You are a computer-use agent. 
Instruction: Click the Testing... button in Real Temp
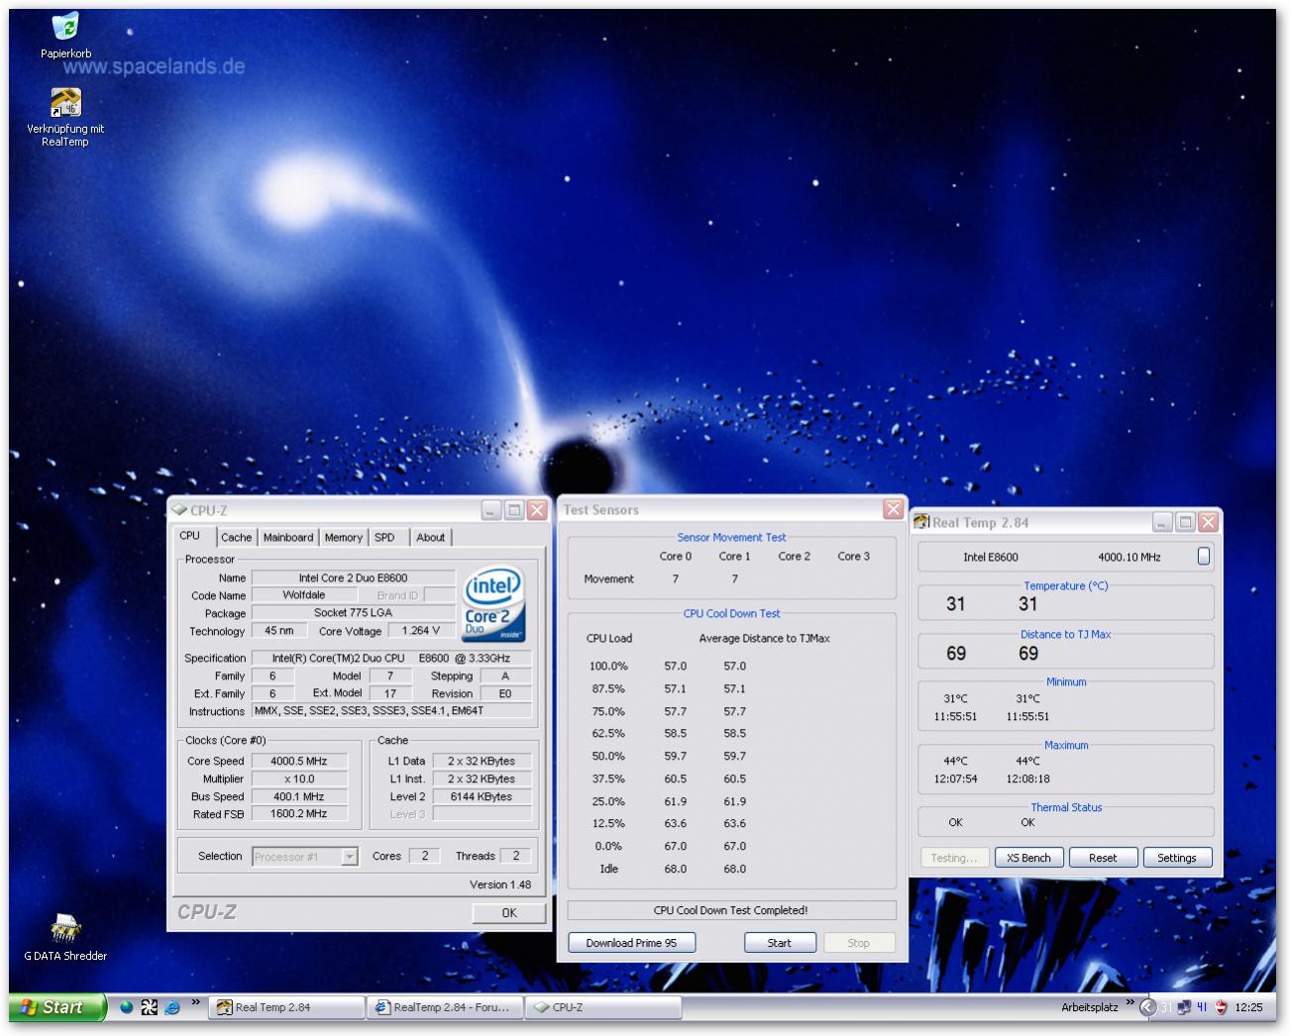956,858
